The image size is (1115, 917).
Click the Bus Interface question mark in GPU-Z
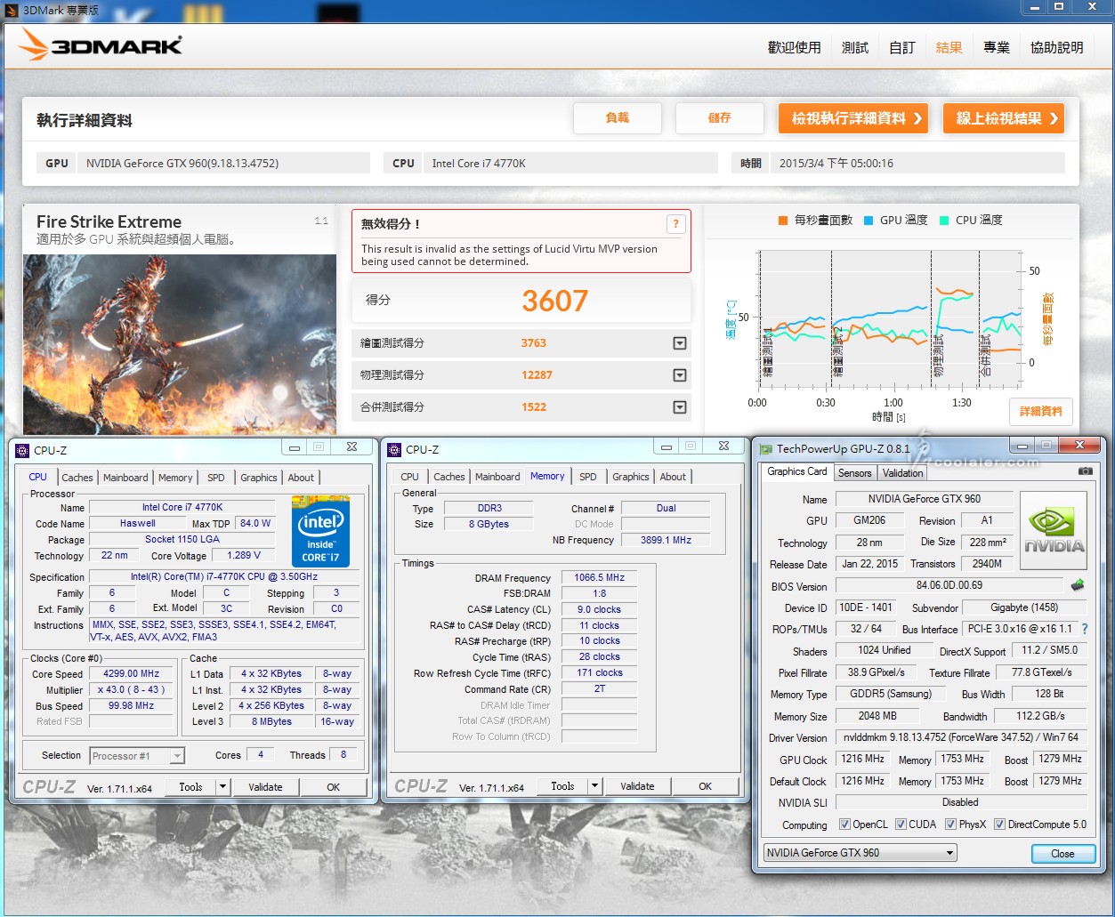(x=1085, y=629)
